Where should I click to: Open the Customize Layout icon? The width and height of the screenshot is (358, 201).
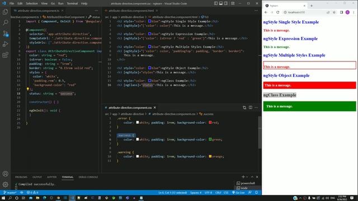click(x=233, y=3)
